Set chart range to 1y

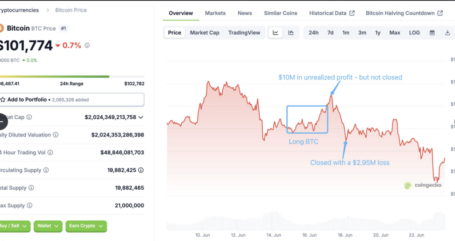(378, 32)
